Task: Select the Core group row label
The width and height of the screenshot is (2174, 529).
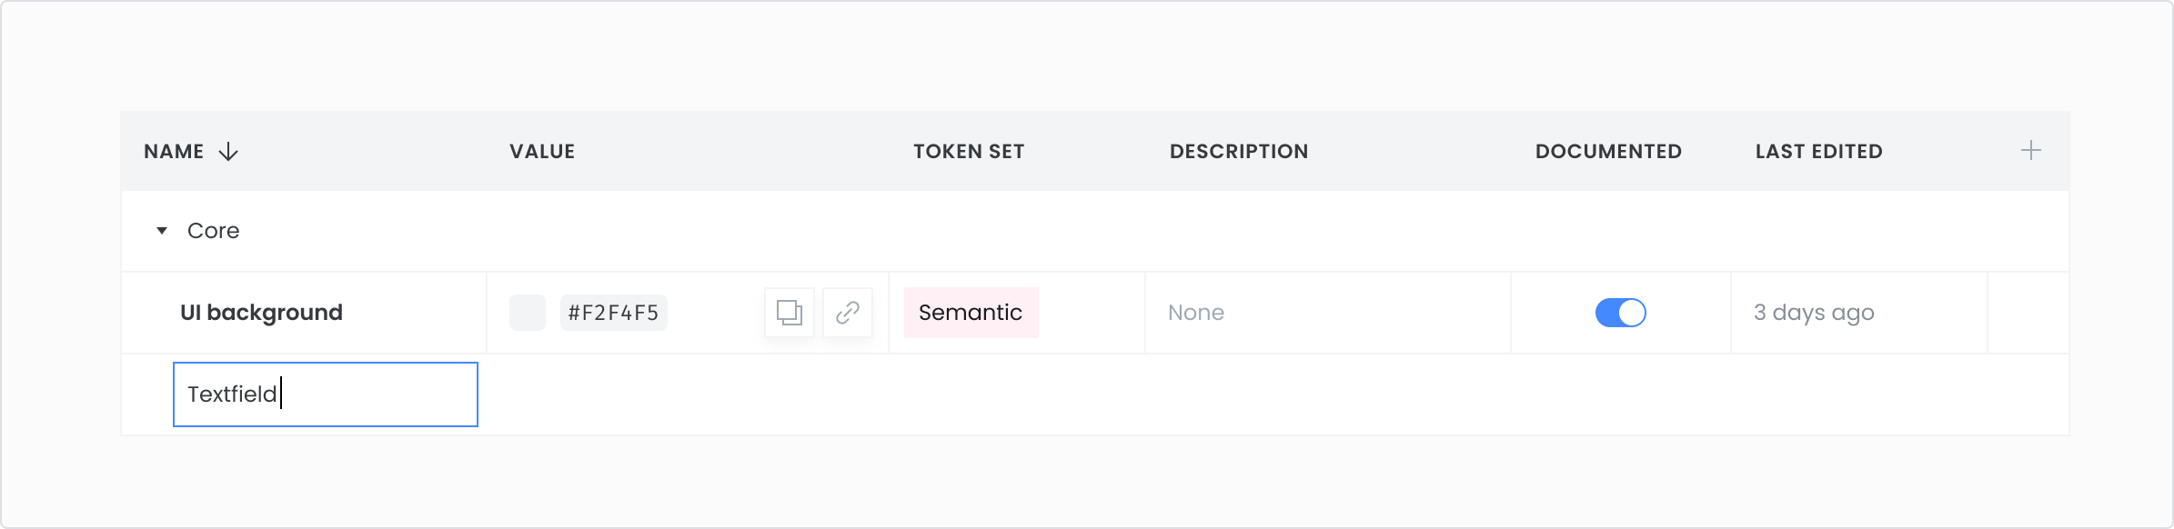Action: click(x=213, y=231)
